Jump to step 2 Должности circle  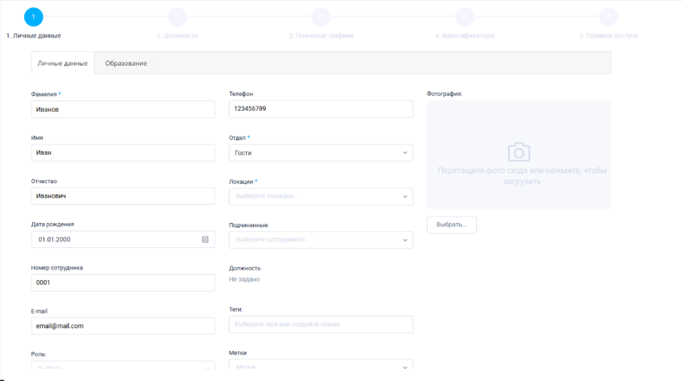(x=177, y=17)
